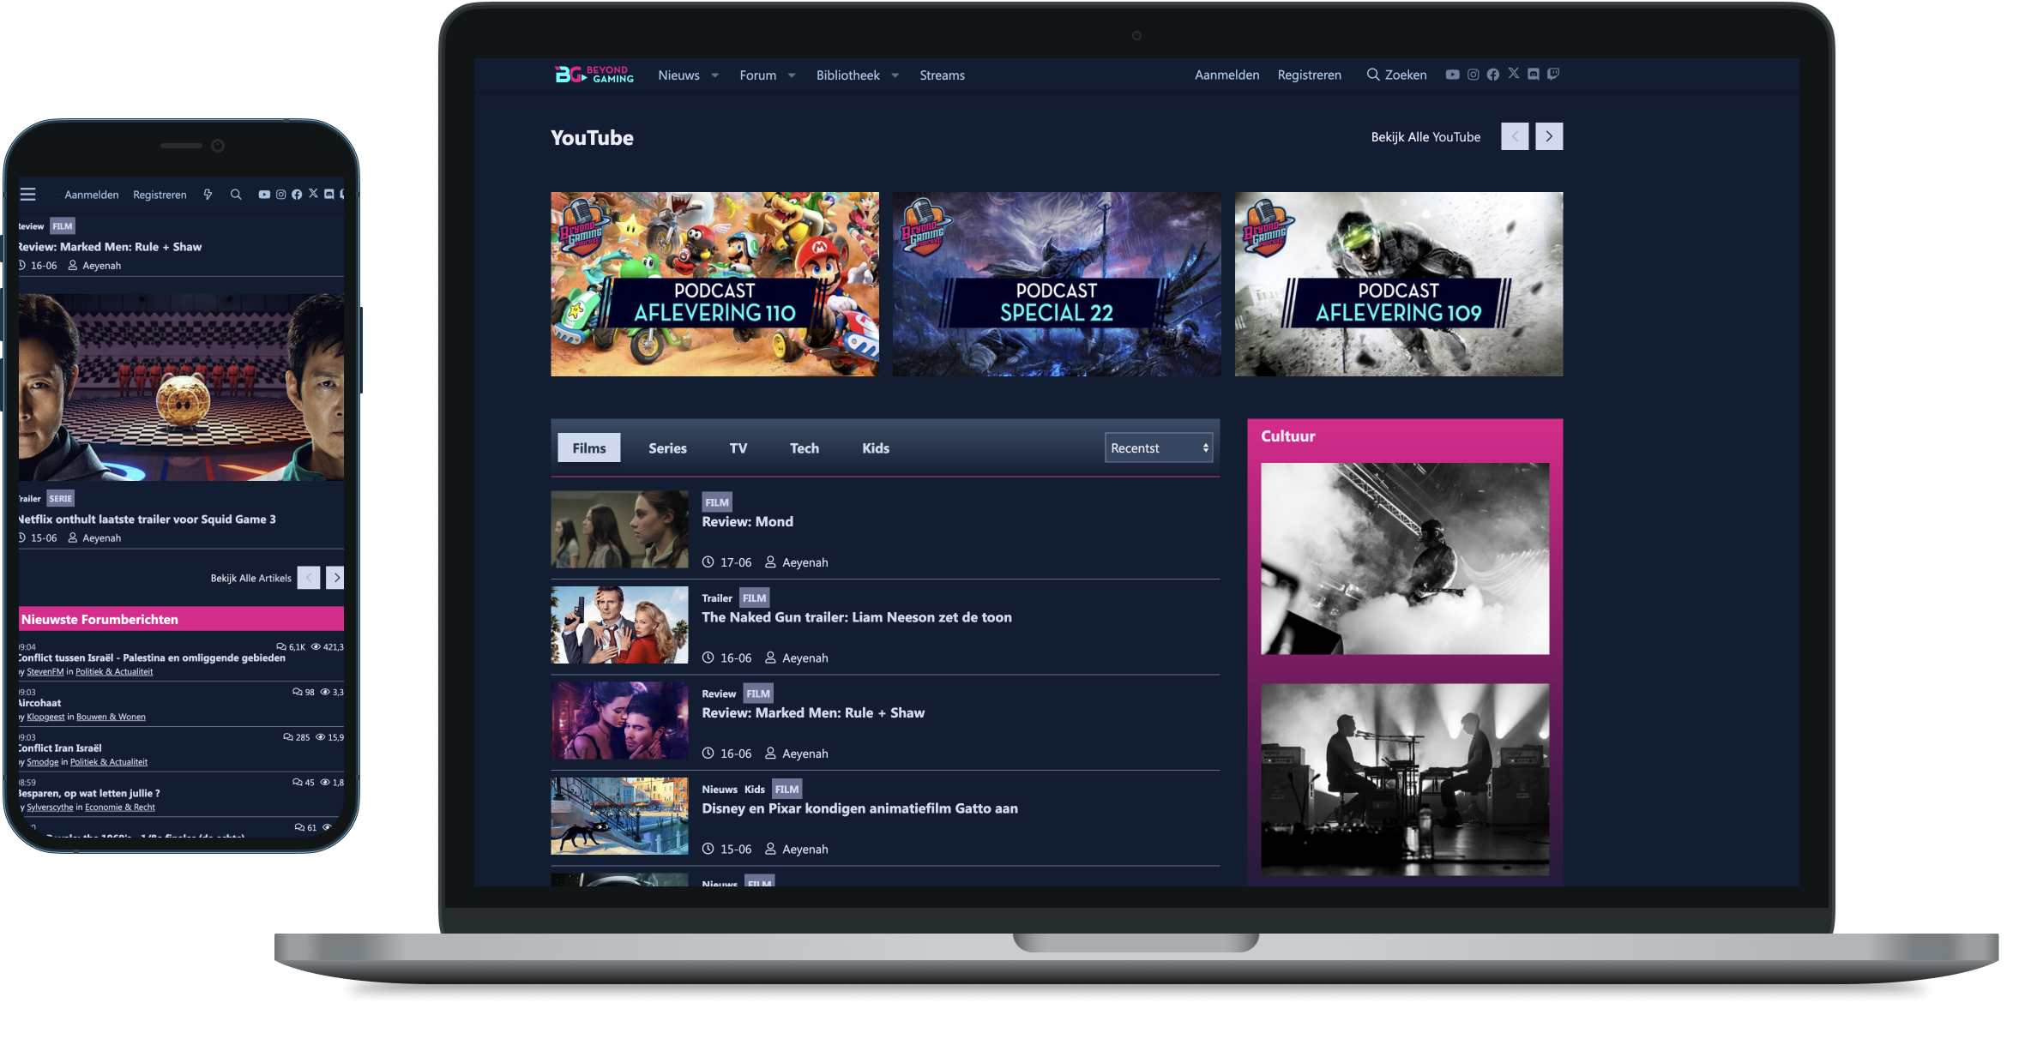Click author icon beside Aeyenah on Review: Mond
The height and width of the screenshot is (1051, 2025).
point(770,562)
